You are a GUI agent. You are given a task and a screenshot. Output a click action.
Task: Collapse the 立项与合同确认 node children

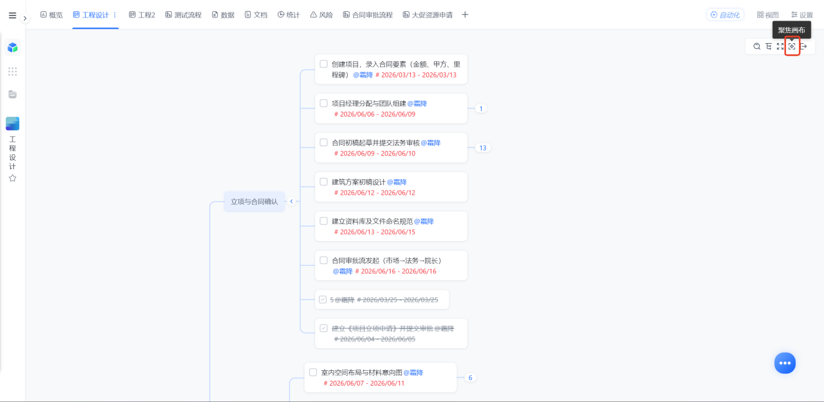coord(291,202)
